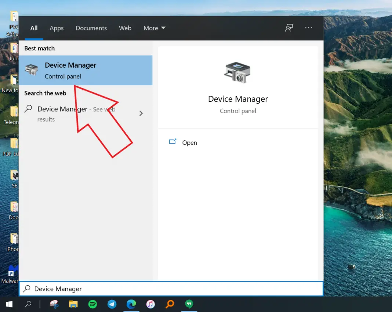The height and width of the screenshot is (312, 392).
Task: Click the Windows Start button
Action: click(9, 304)
